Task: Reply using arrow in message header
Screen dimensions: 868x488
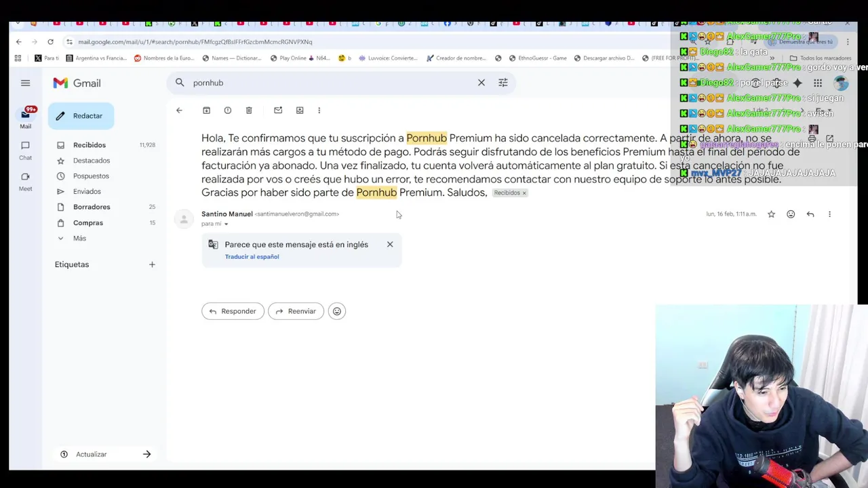Action: 810,214
